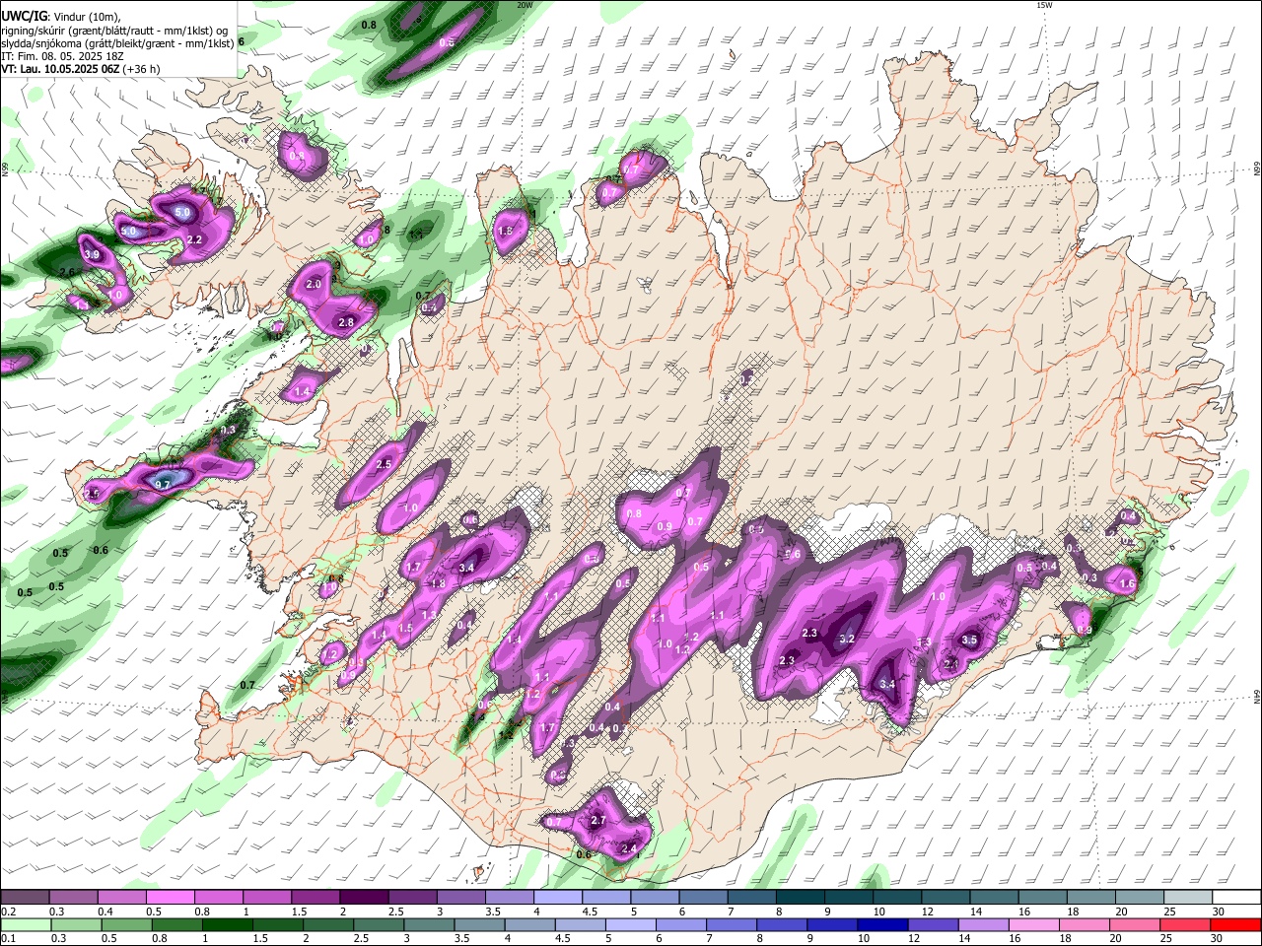The height and width of the screenshot is (946, 1262).
Task: Click the 'UWC/IG' title text
Action: pyautogui.click(x=24, y=16)
